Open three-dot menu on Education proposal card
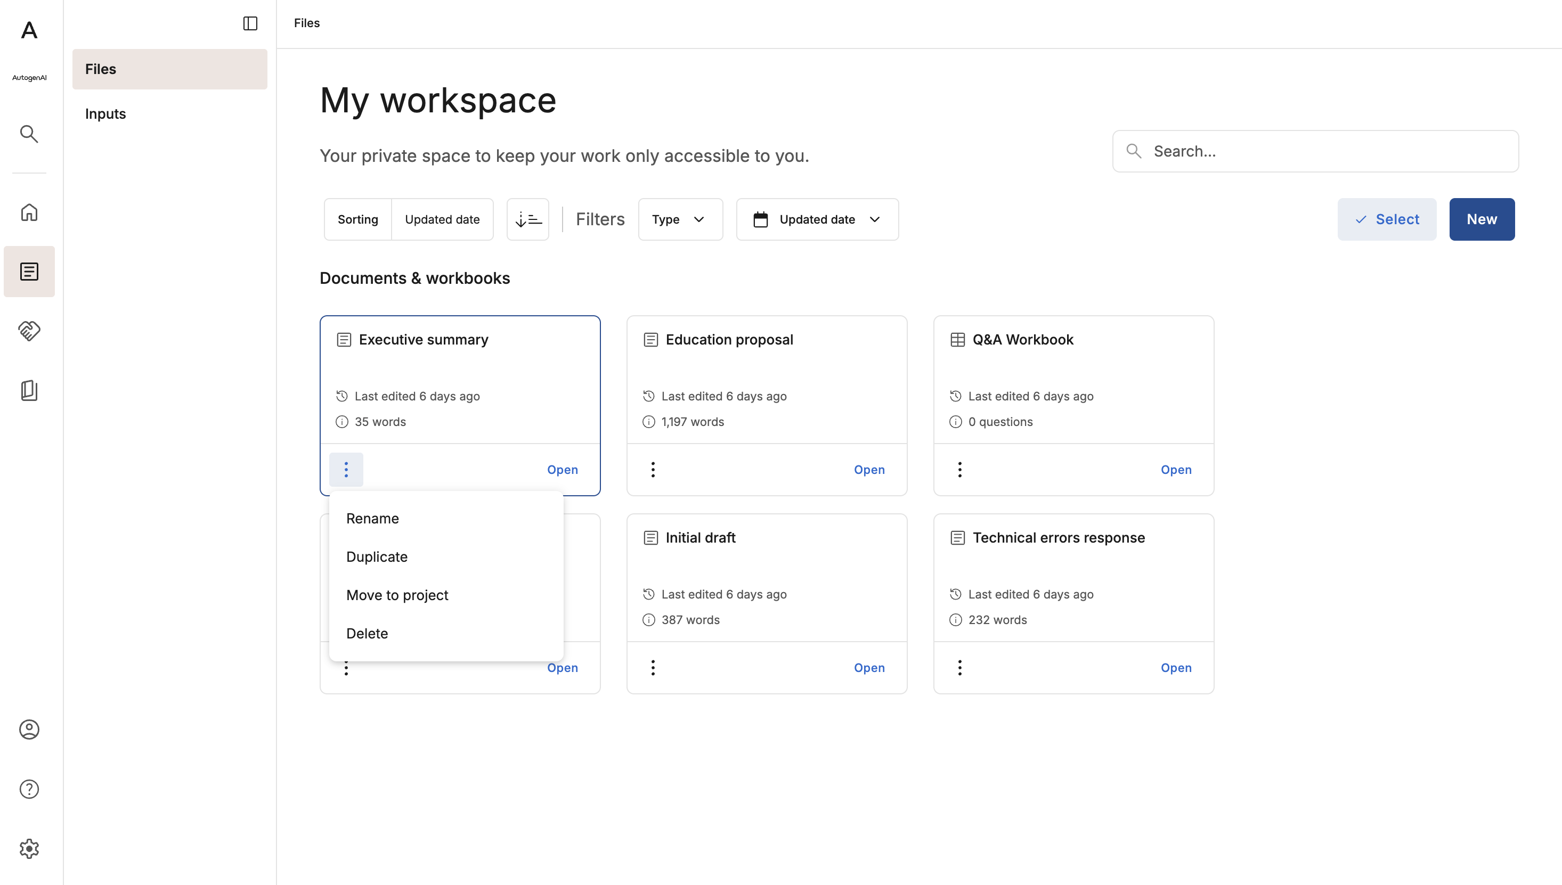Image resolution: width=1562 pixels, height=885 pixels. (x=653, y=469)
